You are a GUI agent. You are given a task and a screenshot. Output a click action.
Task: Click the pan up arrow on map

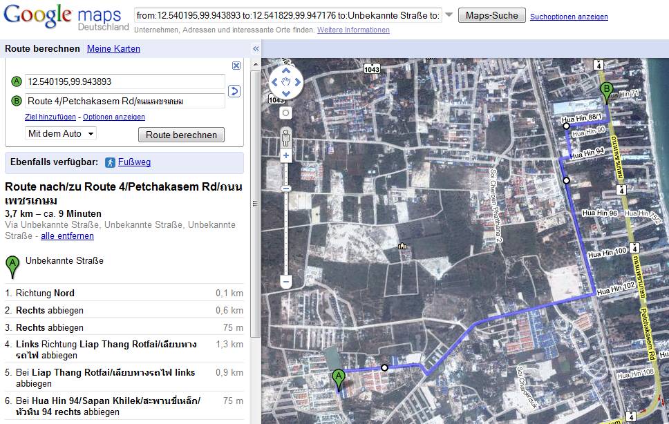[x=285, y=72]
